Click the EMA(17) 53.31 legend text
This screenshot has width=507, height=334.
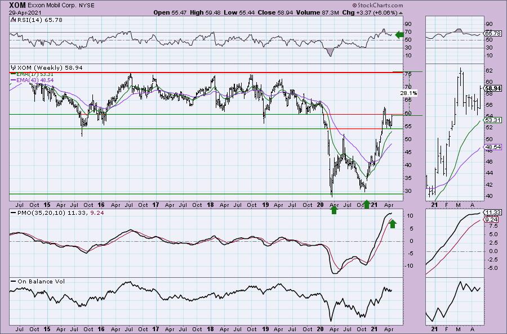[x=35, y=74]
